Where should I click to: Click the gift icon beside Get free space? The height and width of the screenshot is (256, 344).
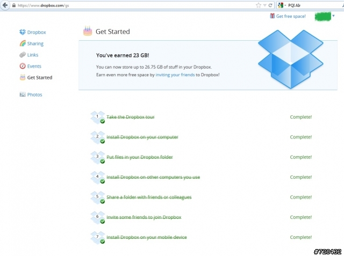pos(273,16)
